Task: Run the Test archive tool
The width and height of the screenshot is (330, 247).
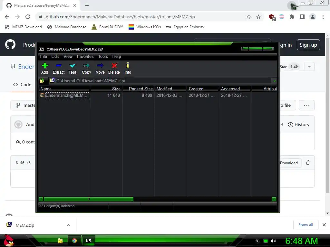Action: pyautogui.click(x=73, y=69)
